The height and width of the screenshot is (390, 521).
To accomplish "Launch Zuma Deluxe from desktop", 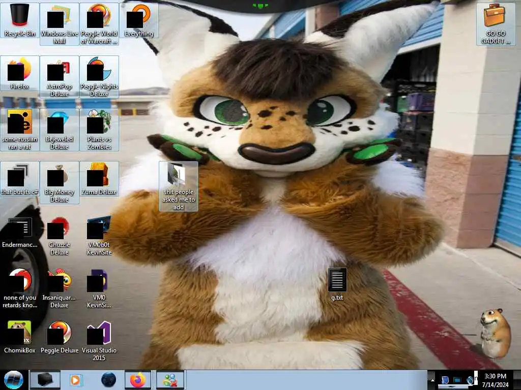I will click(99, 179).
